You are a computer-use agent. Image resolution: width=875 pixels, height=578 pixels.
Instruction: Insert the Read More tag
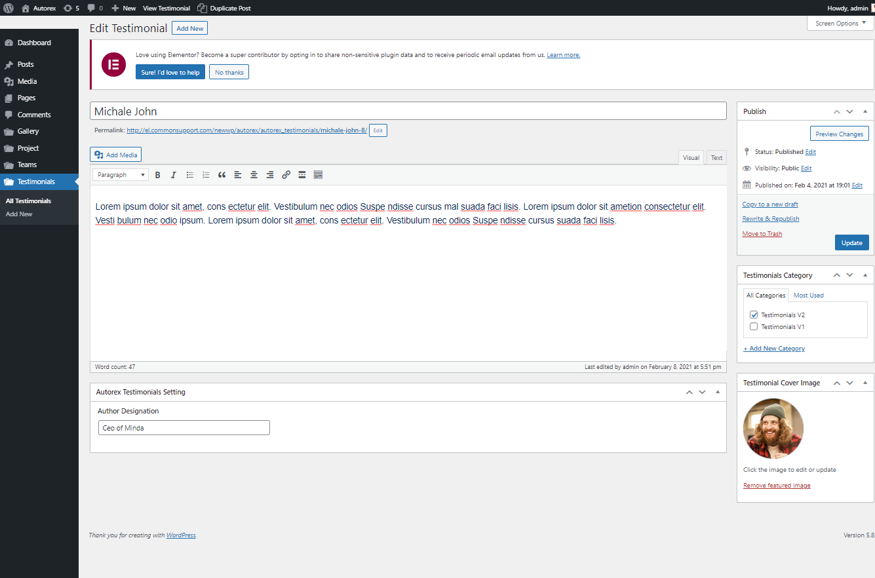(x=302, y=175)
